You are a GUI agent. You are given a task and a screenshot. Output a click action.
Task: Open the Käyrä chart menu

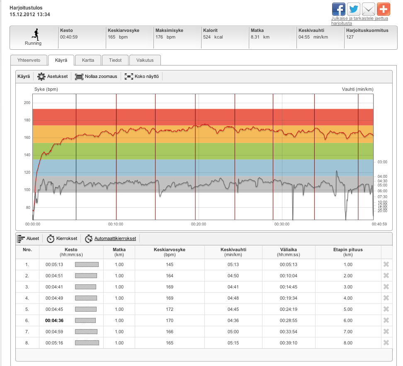tap(24, 76)
